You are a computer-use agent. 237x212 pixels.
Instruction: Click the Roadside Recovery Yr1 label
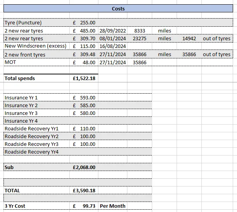coord(31,129)
